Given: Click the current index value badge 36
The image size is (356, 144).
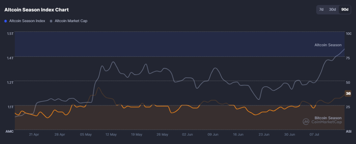Looking at the screenshot, I should (348, 94).
